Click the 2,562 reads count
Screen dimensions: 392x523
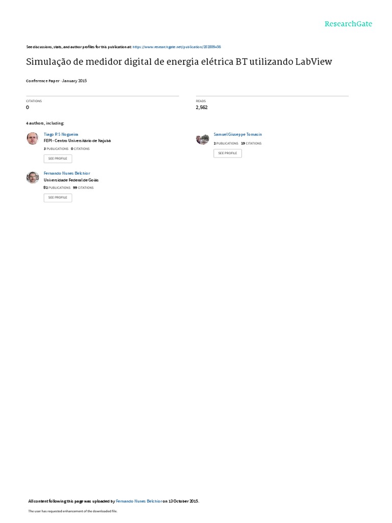pos(202,107)
